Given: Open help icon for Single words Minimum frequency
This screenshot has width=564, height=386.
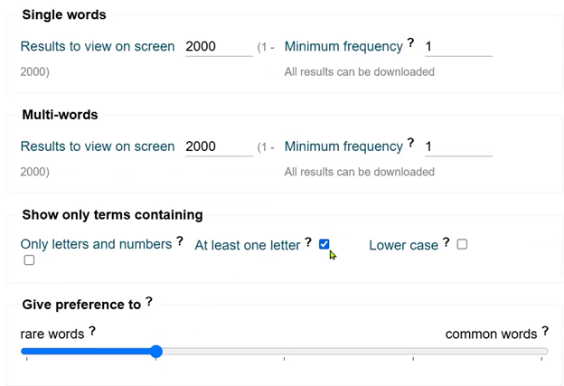Looking at the screenshot, I should click(x=410, y=42).
